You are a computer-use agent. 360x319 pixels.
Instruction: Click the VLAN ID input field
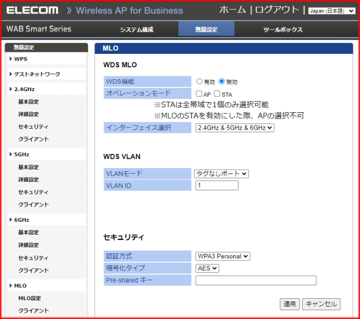(217, 186)
